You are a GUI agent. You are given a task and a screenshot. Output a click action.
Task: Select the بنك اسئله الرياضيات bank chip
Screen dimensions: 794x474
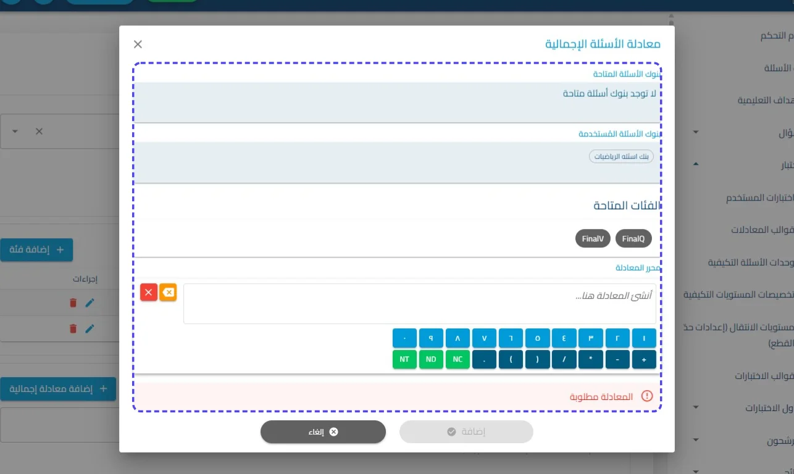621,157
